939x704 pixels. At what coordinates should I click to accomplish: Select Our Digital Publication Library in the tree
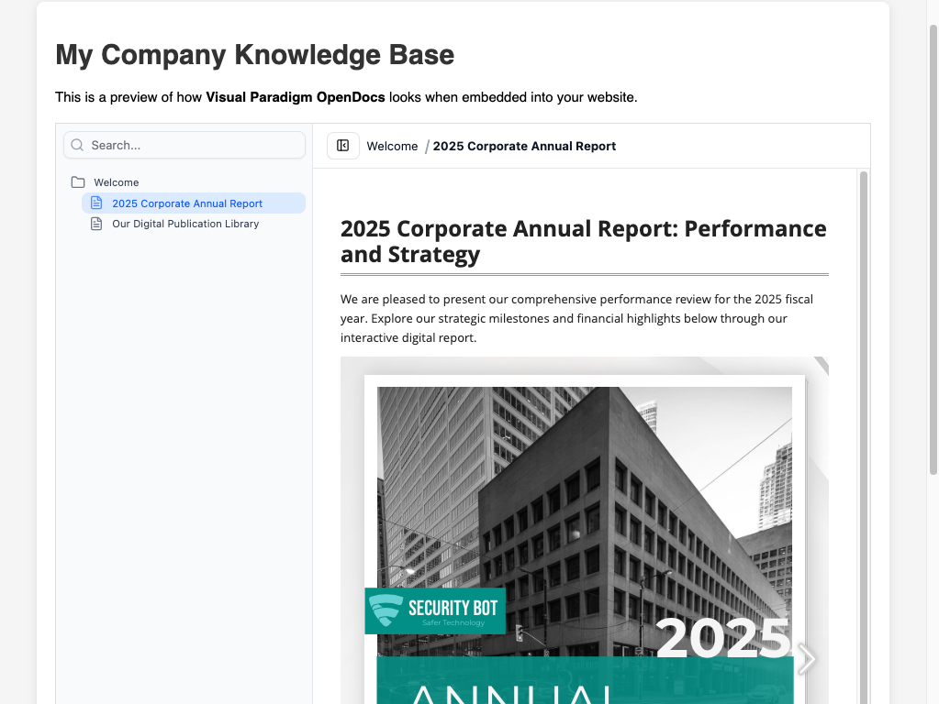tap(184, 224)
